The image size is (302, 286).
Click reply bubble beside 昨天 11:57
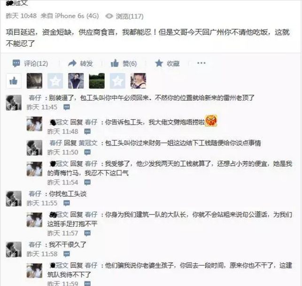point(87,233)
